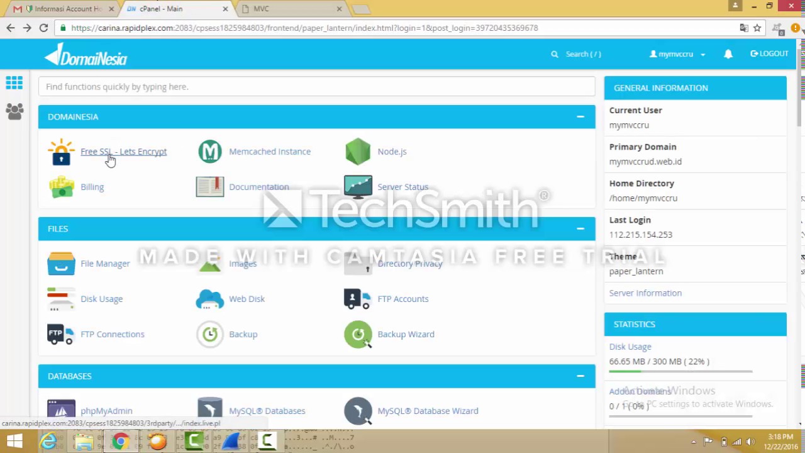Click the LOGOUT link
This screenshot has height=453, width=805.
click(x=769, y=54)
